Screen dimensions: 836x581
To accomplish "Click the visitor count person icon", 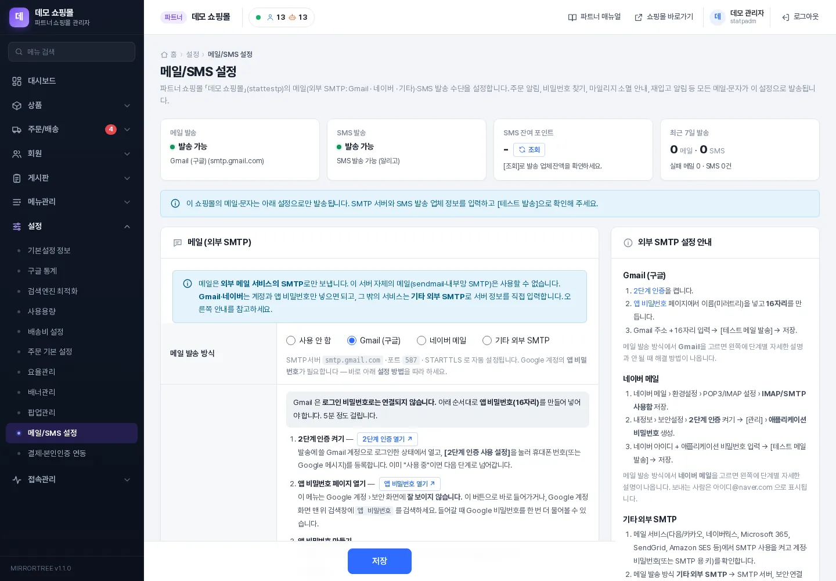I will pos(270,17).
